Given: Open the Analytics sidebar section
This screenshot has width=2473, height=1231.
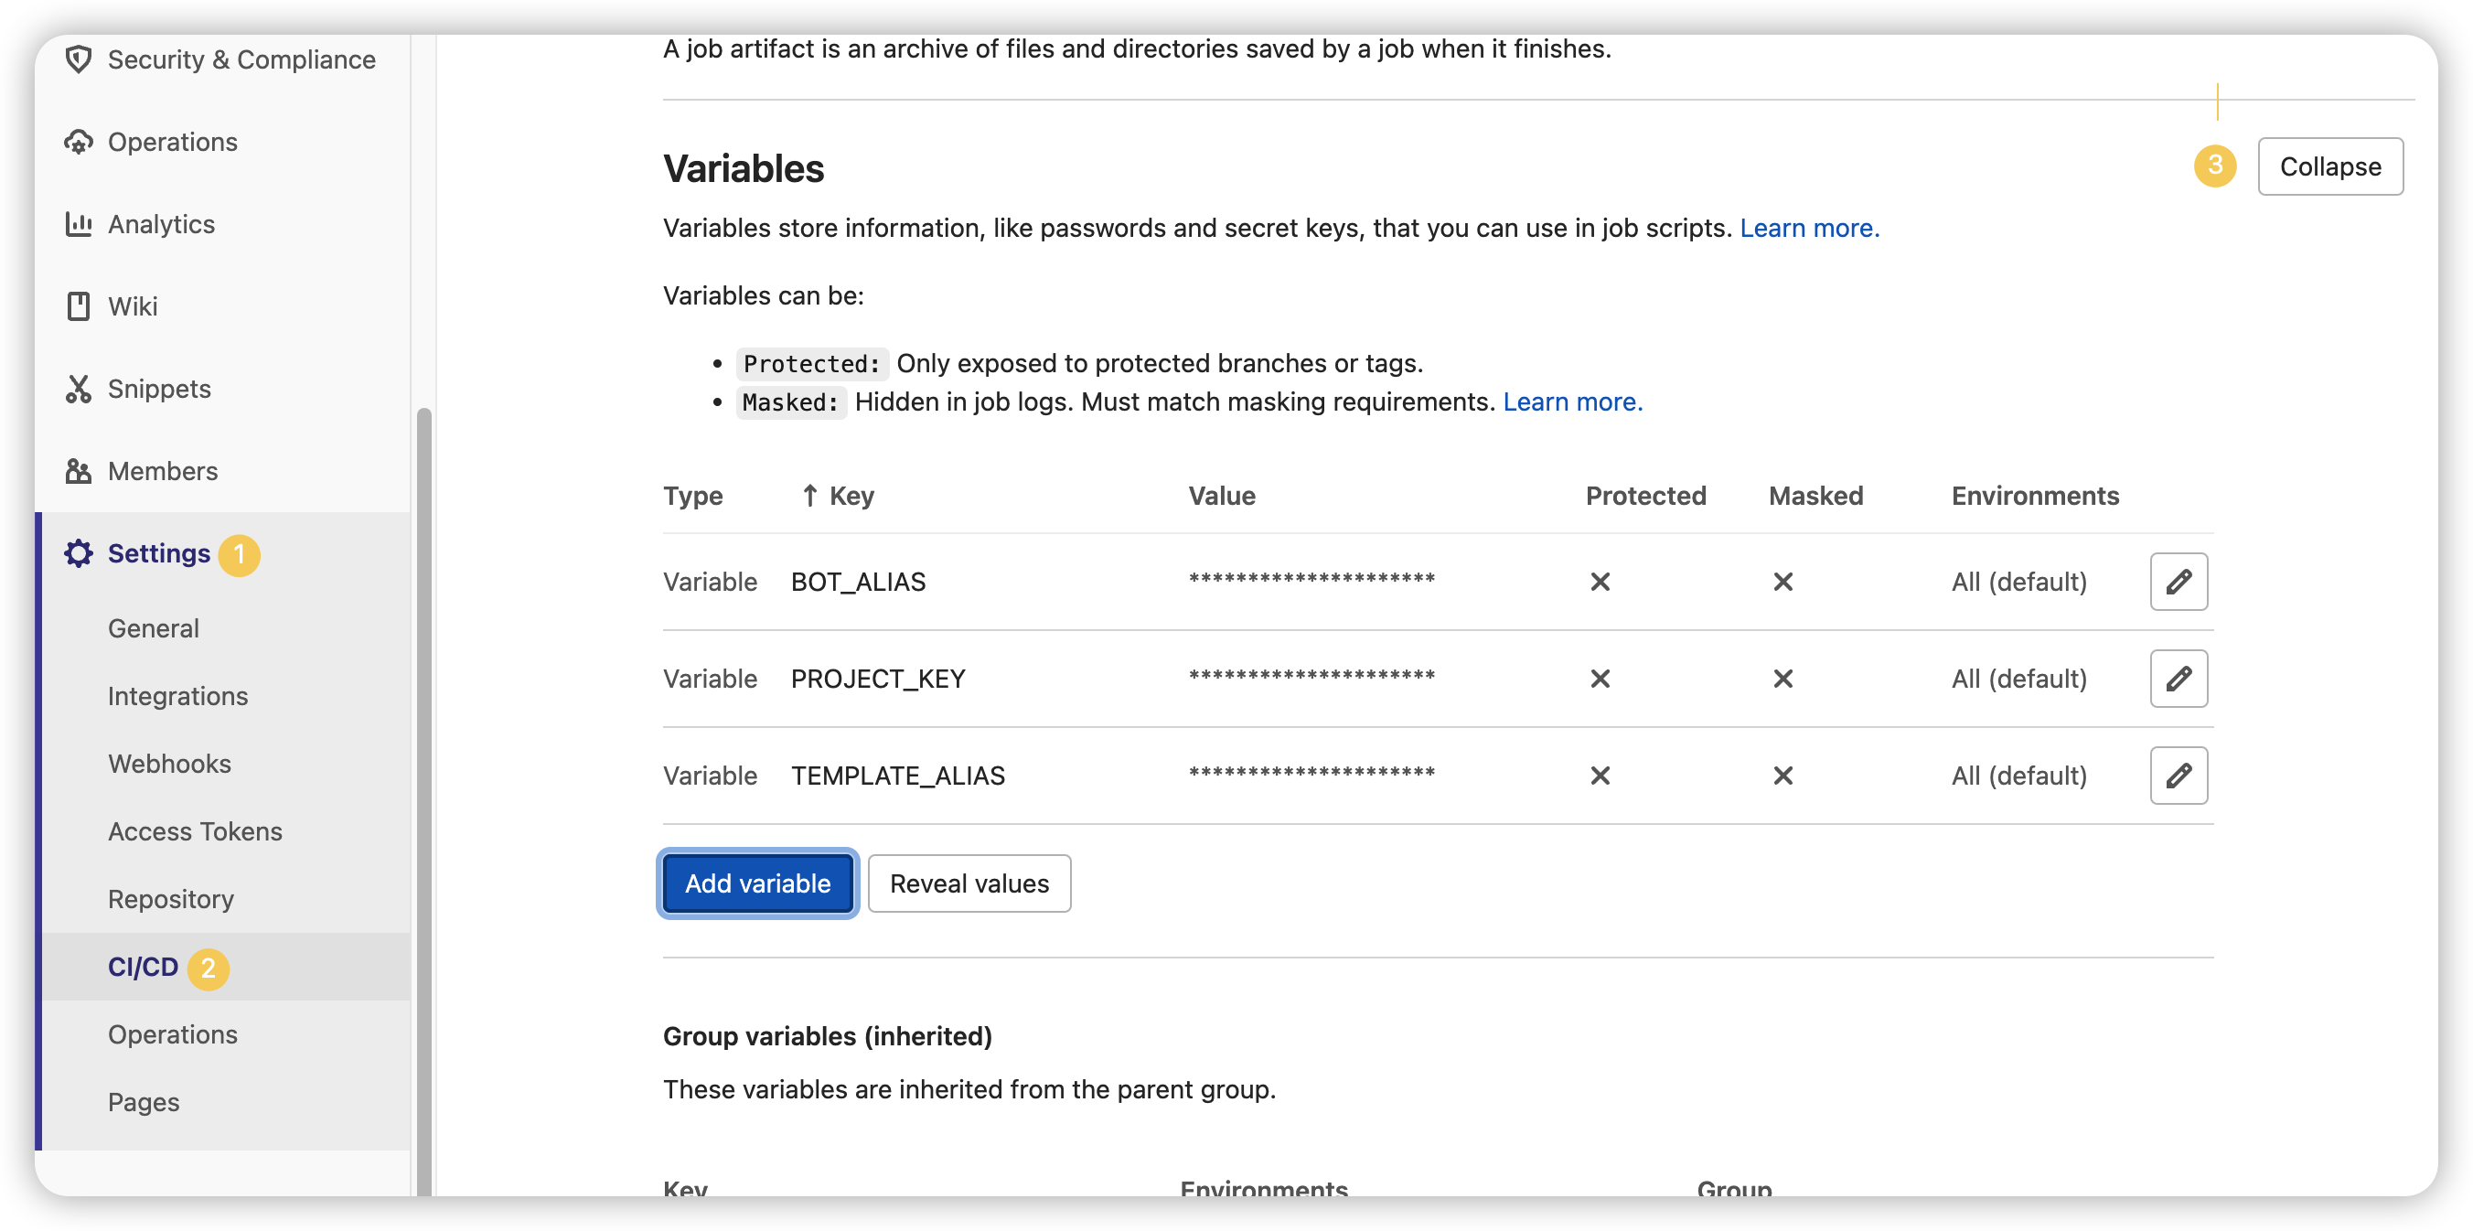Looking at the screenshot, I should 161,224.
